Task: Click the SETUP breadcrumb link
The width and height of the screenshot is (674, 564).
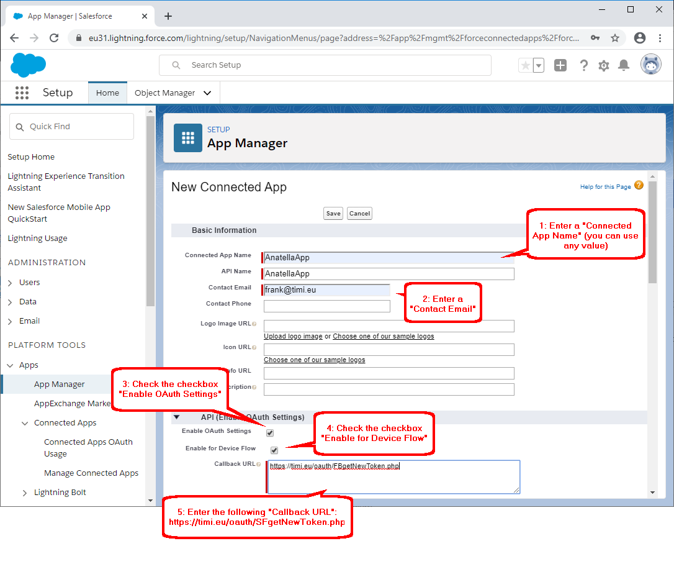Action: coord(218,129)
